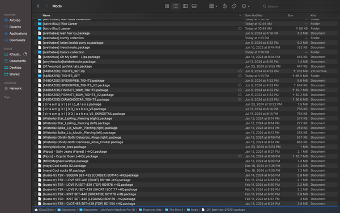Viewport: 340px width, 213px height.
Task: Click cloud icon beside DIAMONDSTAR_TIGHTS.package
Action: (x=240, y=99)
